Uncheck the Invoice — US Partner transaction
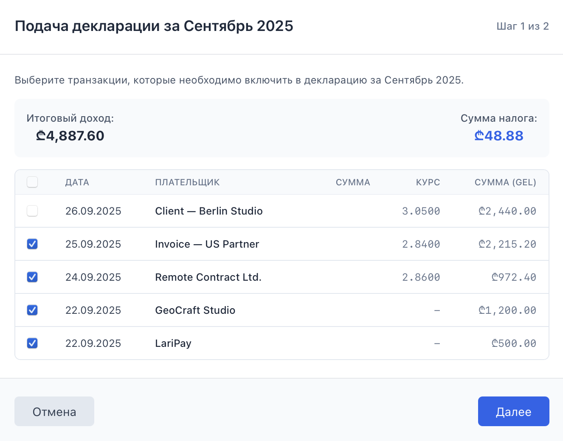This screenshot has width=563, height=441. pyautogui.click(x=32, y=244)
